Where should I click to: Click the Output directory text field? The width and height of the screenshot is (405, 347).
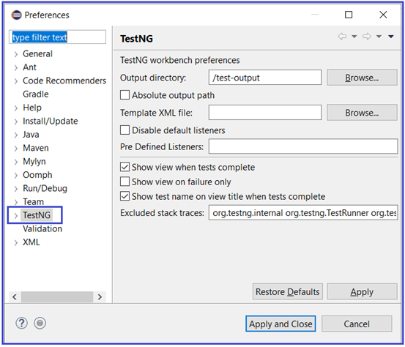pyautogui.click(x=265, y=78)
